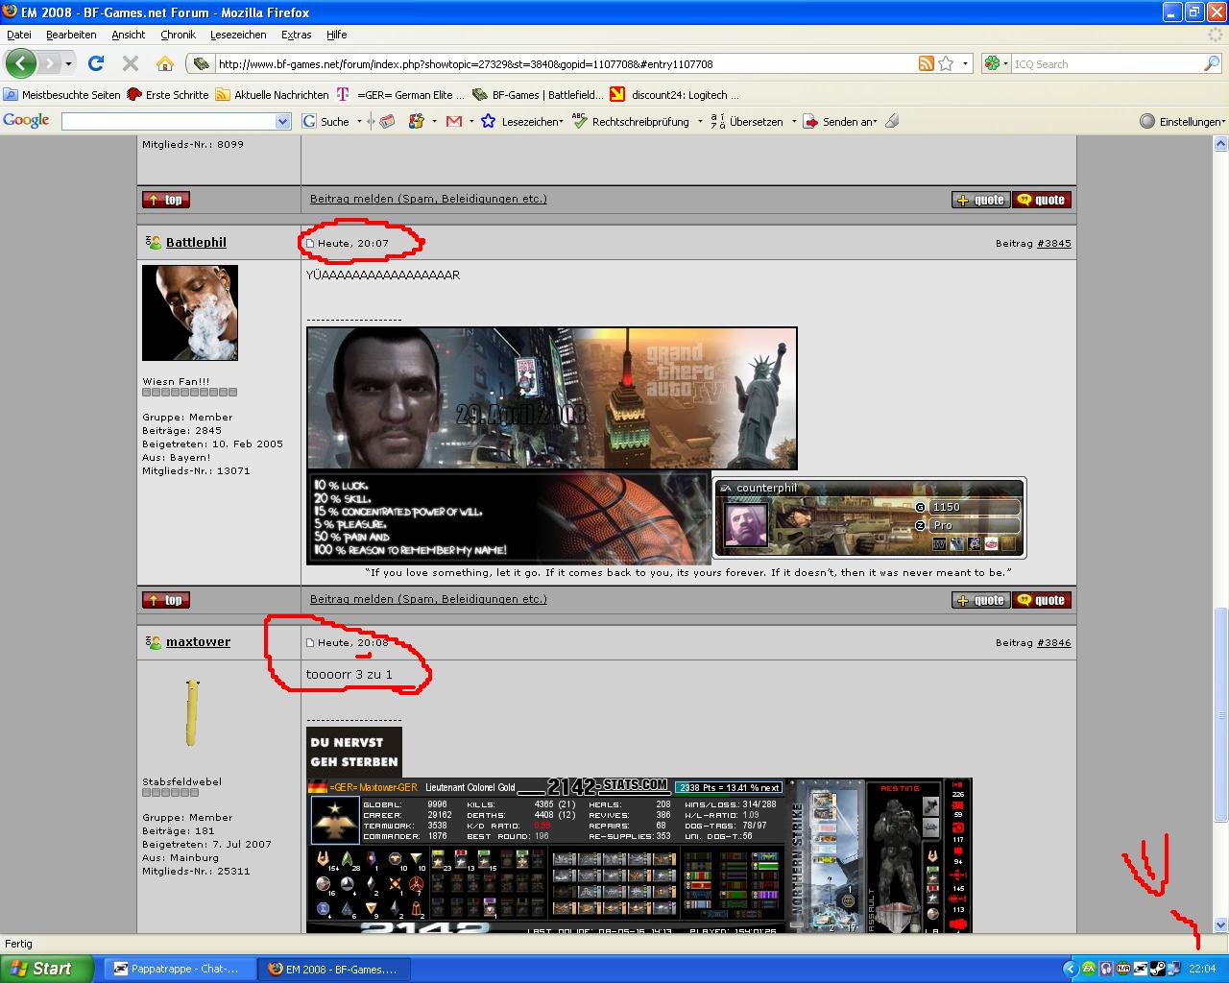The width and height of the screenshot is (1229, 983).
Task: Click the Gmail toolbar icon
Action: tap(453, 121)
